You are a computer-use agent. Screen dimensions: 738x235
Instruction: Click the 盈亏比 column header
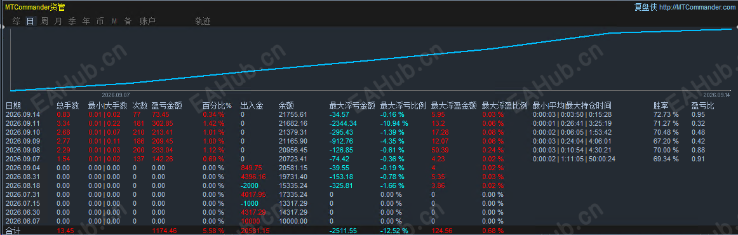pyautogui.click(x=702, y=105)
